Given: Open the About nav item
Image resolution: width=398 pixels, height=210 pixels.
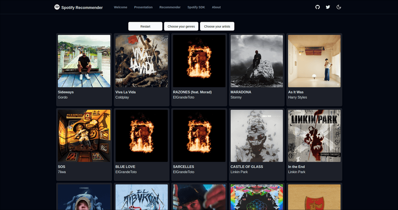Looking at the screenshot, I should pos(216,7).
